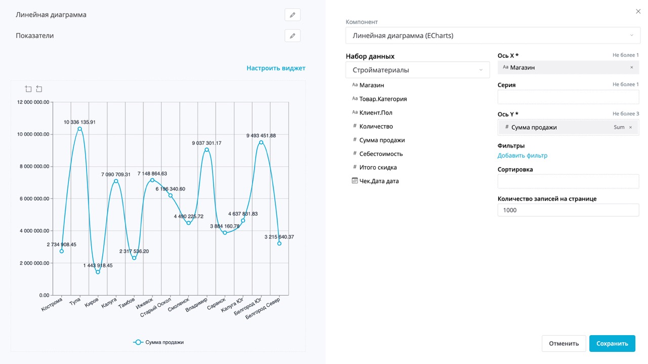Close the settings panel with the X
This screenshot has height=364, width=648.
point(638,11)
